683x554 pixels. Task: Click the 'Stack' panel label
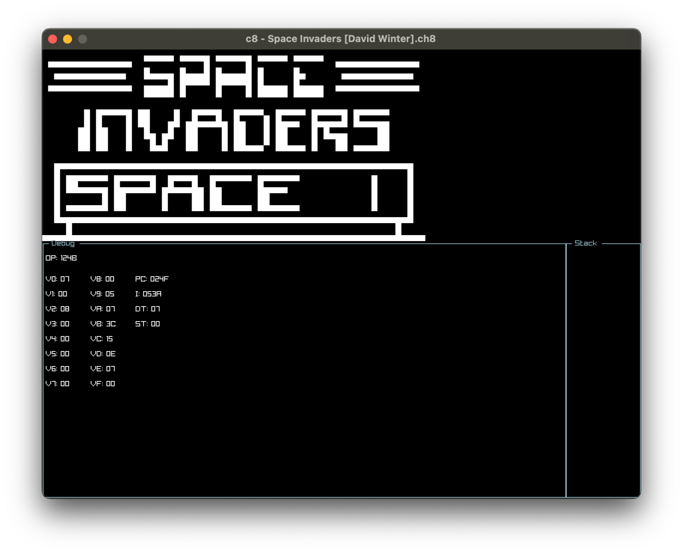[x=586, y=243]
